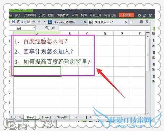Click into the formula bar input
Image resolution: width=164 pixels, height=131 pixels.
(104, 28)
